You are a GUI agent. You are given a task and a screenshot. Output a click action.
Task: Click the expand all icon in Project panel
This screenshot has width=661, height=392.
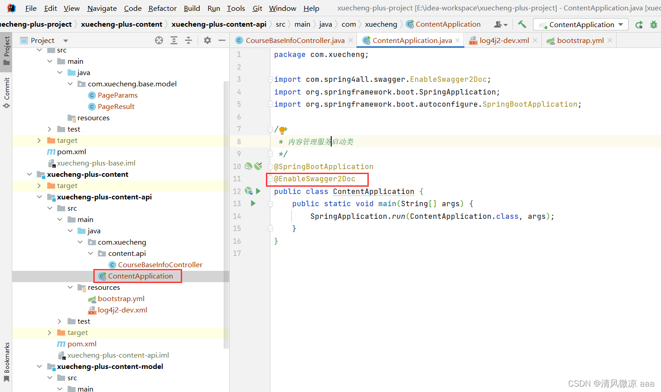(x=174, y=40)
